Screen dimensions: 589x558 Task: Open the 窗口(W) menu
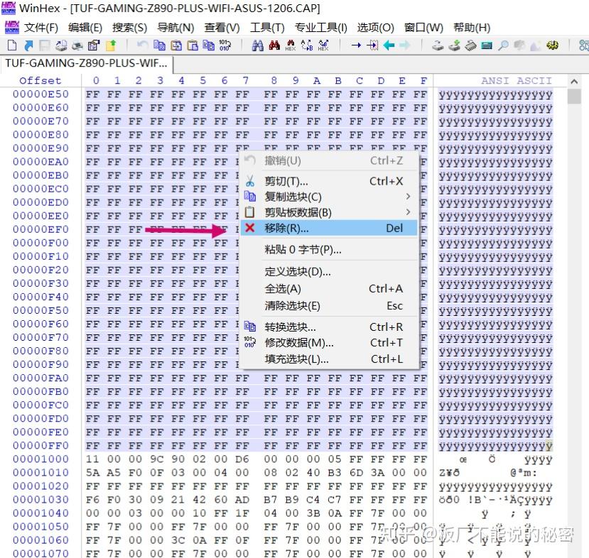[423, 28]
